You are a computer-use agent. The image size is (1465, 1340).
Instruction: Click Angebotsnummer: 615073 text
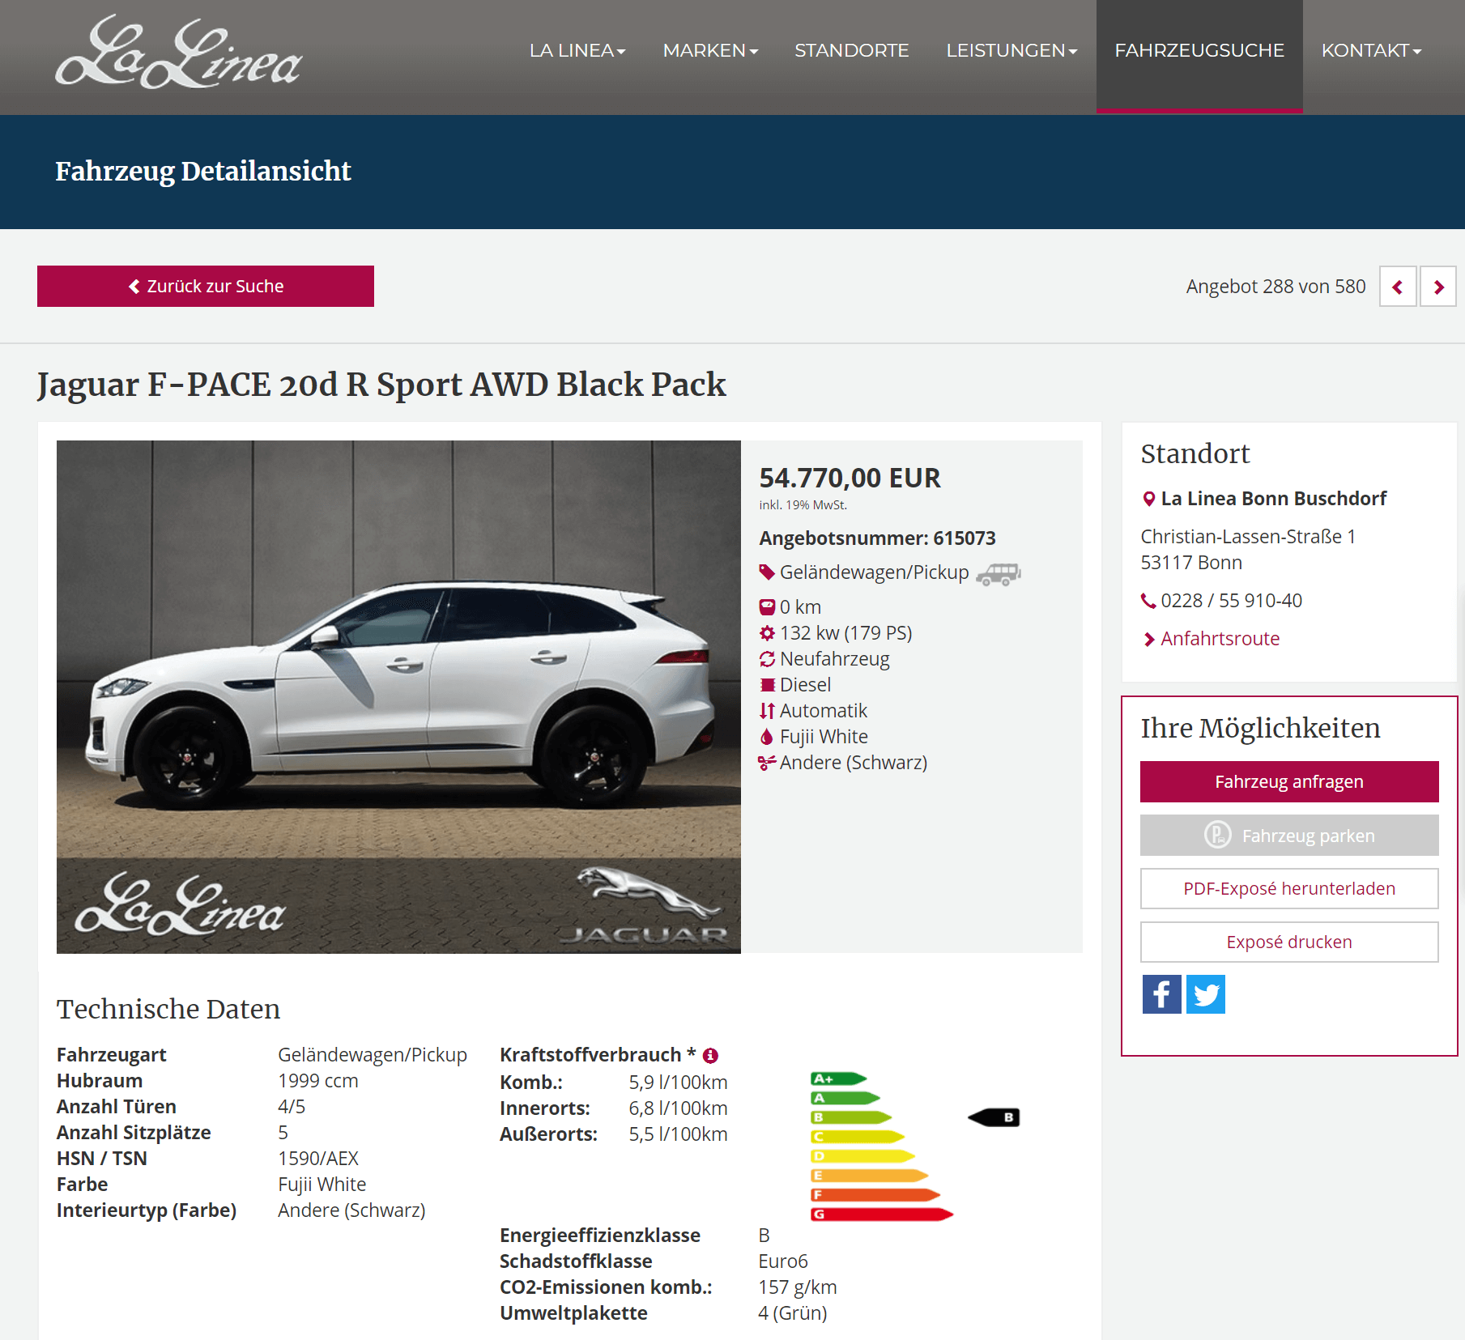coord(877,538)
